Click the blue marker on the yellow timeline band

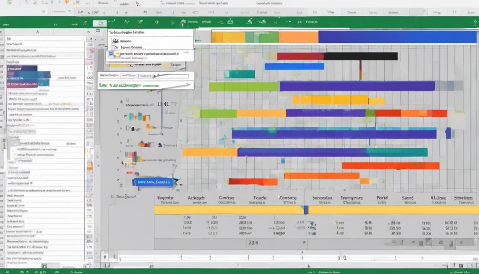(306, 210)
